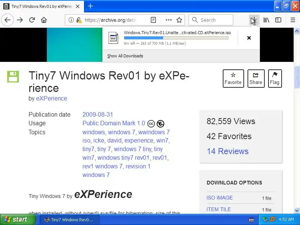Open the Firefox home page
The width and height of the screenshot is (300, 225).
(x=44, y=20)
